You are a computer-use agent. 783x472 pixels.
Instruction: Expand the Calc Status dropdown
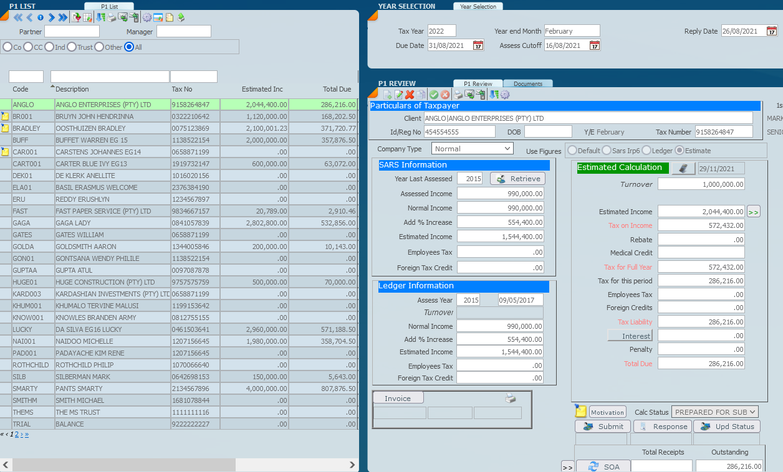click(714, 412)
